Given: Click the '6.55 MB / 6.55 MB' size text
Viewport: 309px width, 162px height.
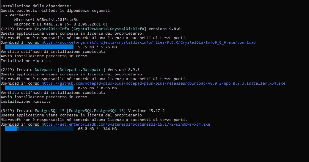Looking at the screenshot, I should (x=97, y=88).
